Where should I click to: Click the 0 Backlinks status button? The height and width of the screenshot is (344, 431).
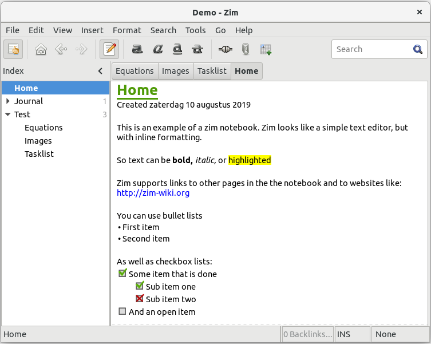click(308, 334)
